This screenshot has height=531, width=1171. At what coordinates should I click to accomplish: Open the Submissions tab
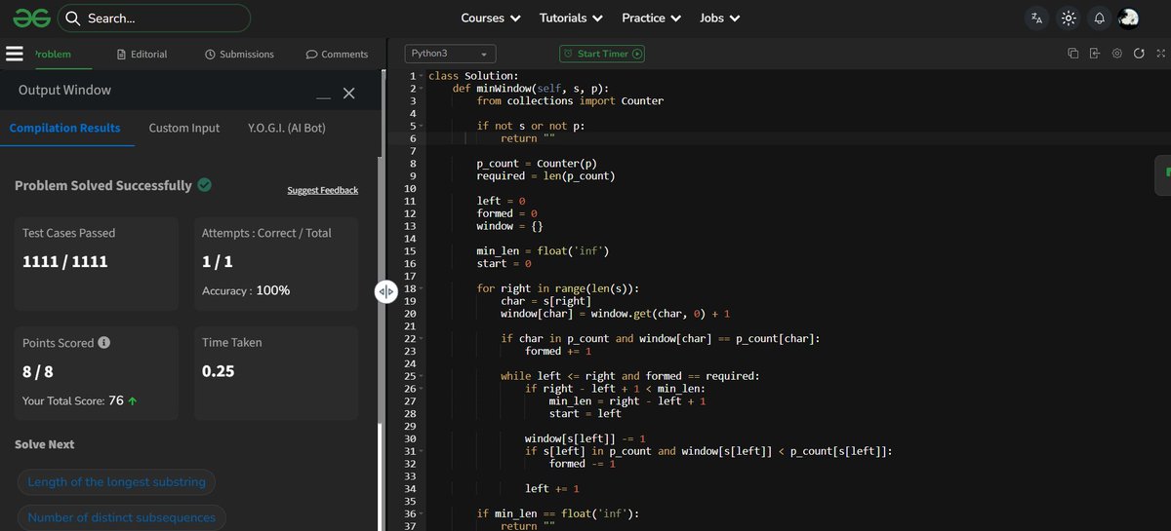(x=239, y=55)
